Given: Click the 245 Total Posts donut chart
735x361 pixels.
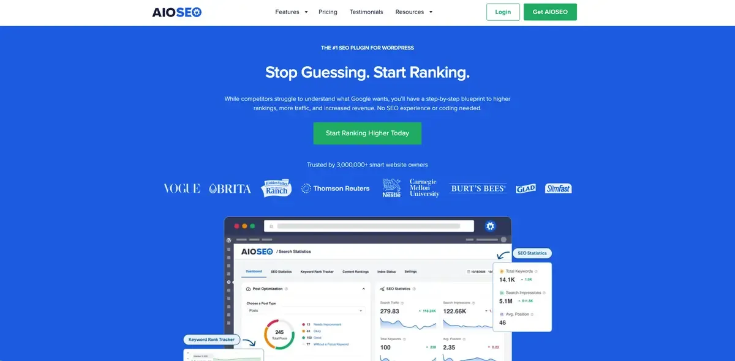Looking at the screenshot, I should pos(279,335).
